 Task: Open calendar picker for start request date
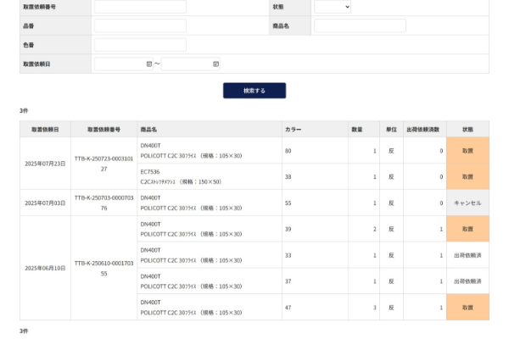149,64
